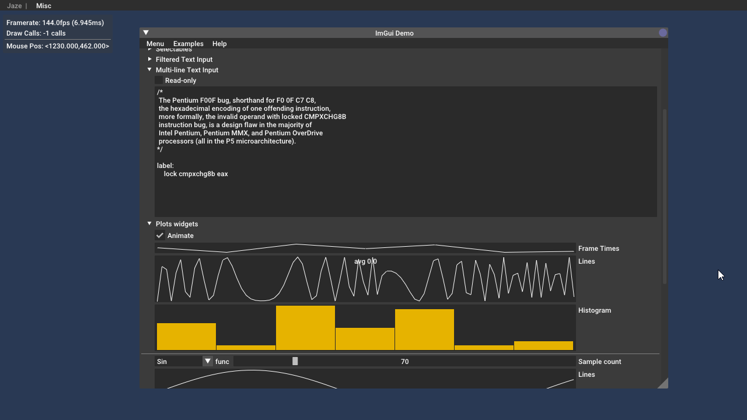Select the Jaze item in the top bar
The image size is (747, 420).
(15, 6)
